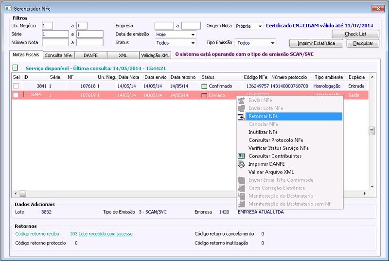Viewport: 389px width, 261px height.
Task: Click the horizontal scrollbar left arrow
Action: pyautogui.click(x=16, y=193)
